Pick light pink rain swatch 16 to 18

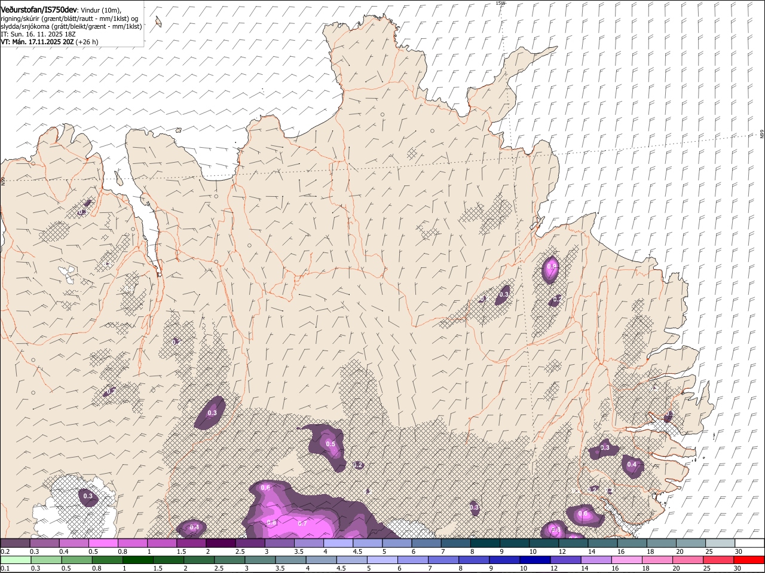[627, 560]
